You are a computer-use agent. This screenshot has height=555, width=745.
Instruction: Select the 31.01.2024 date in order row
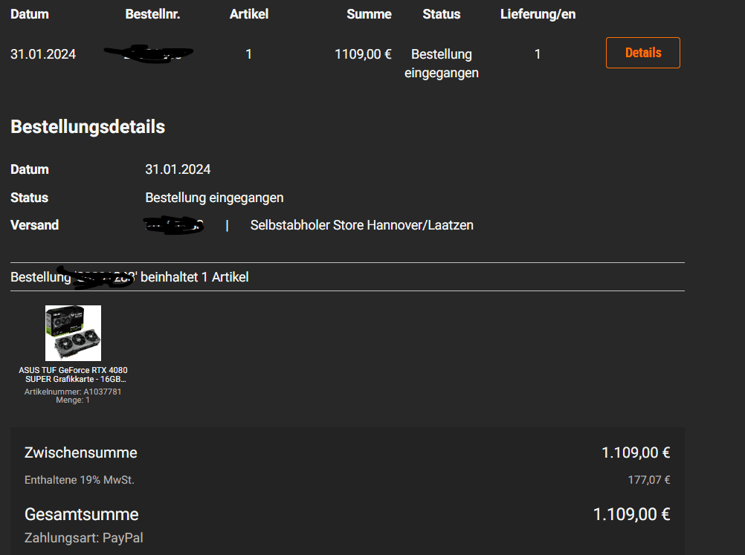tap(43, 54)
